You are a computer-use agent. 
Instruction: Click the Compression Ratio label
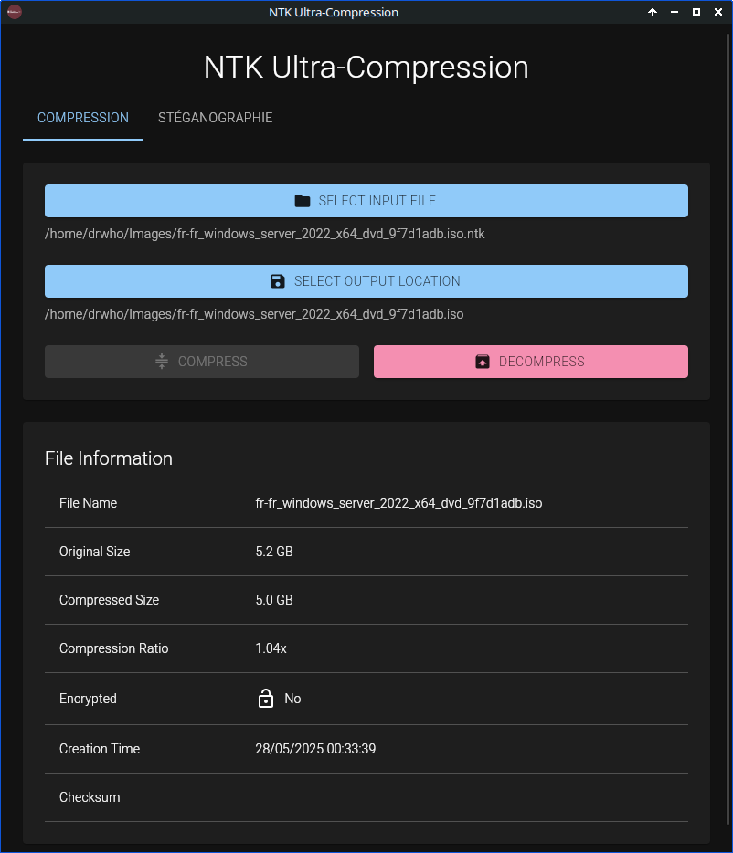point(114,648)
